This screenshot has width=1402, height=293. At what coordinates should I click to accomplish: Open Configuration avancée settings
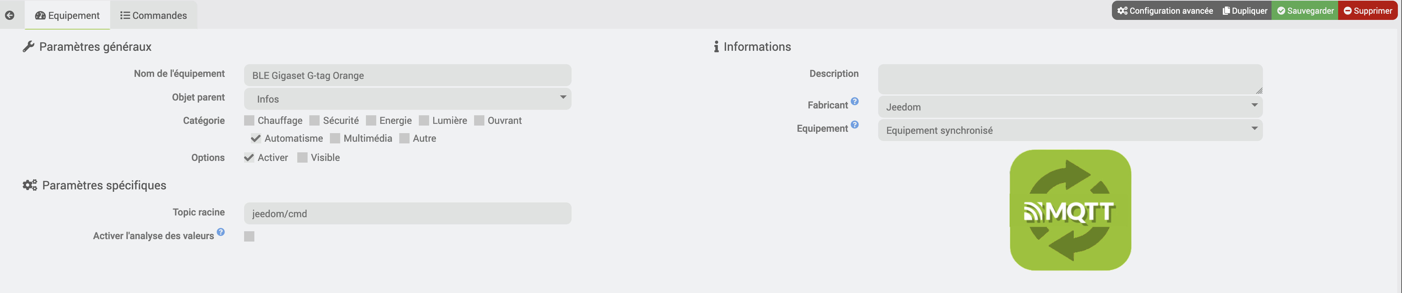(1165, 11)
